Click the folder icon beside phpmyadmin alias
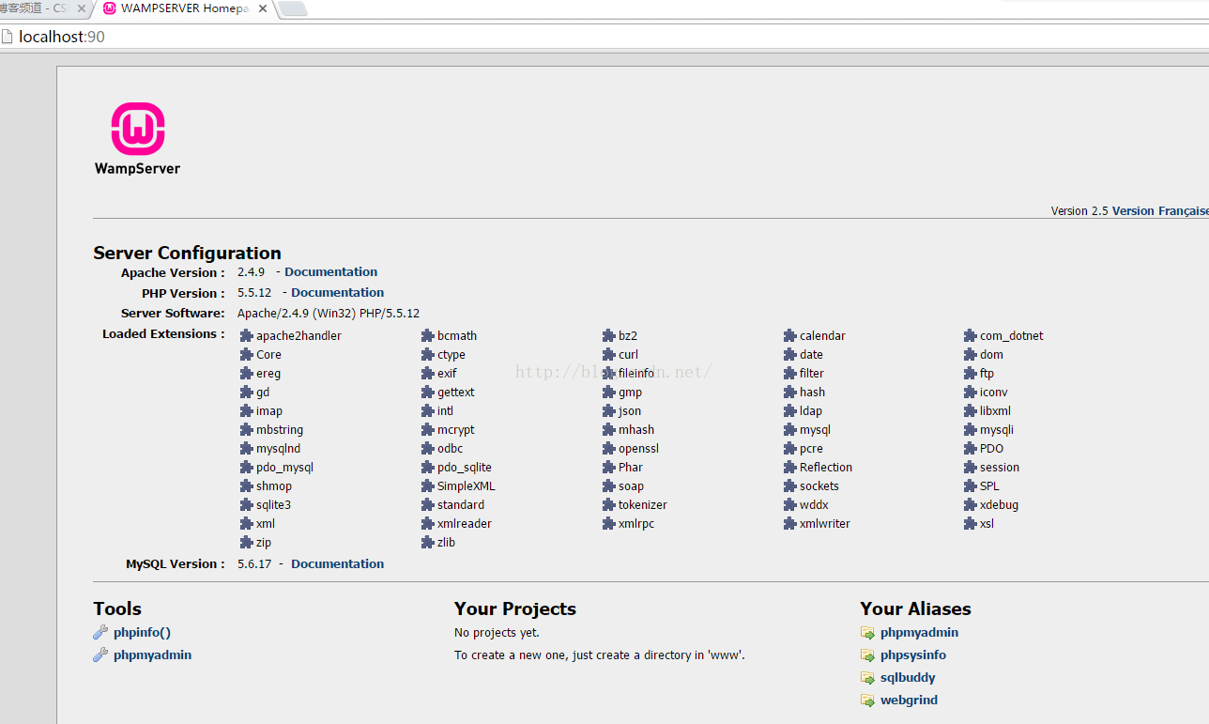Viewport: 1209px width, 724px height. [x=868, y=633]
